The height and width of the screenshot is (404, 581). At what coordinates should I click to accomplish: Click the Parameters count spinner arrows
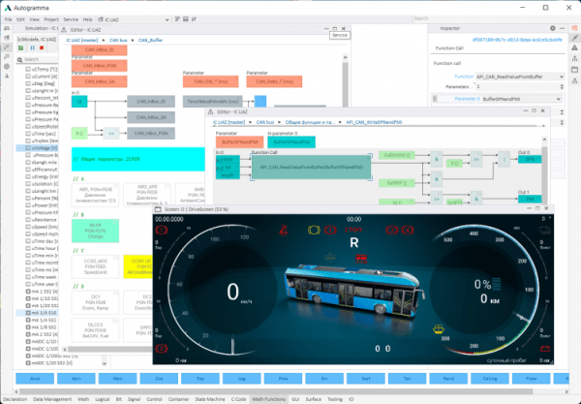[x=562, y=86]
